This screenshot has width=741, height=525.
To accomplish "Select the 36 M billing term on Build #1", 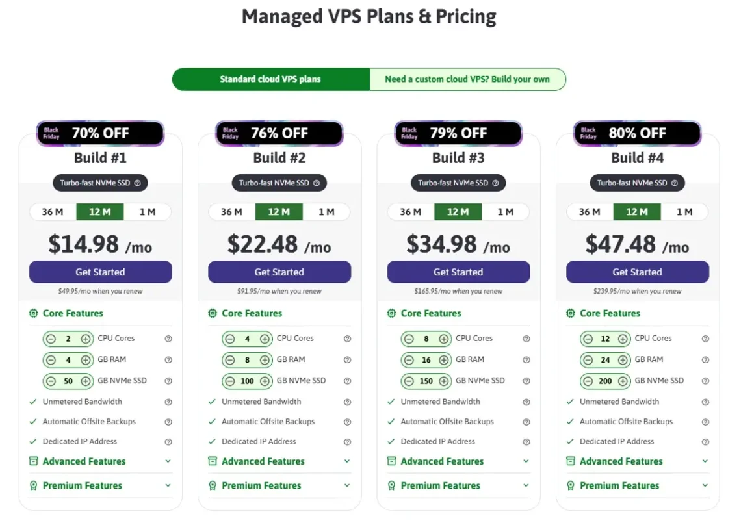I will pyautogui.click(x=53, y=211).
